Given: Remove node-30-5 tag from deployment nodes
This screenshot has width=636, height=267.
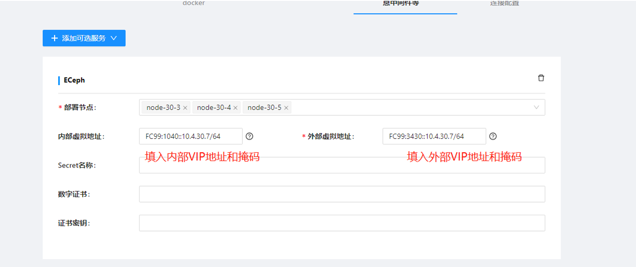Looking at the screenshot, I should tap(286, 108).
